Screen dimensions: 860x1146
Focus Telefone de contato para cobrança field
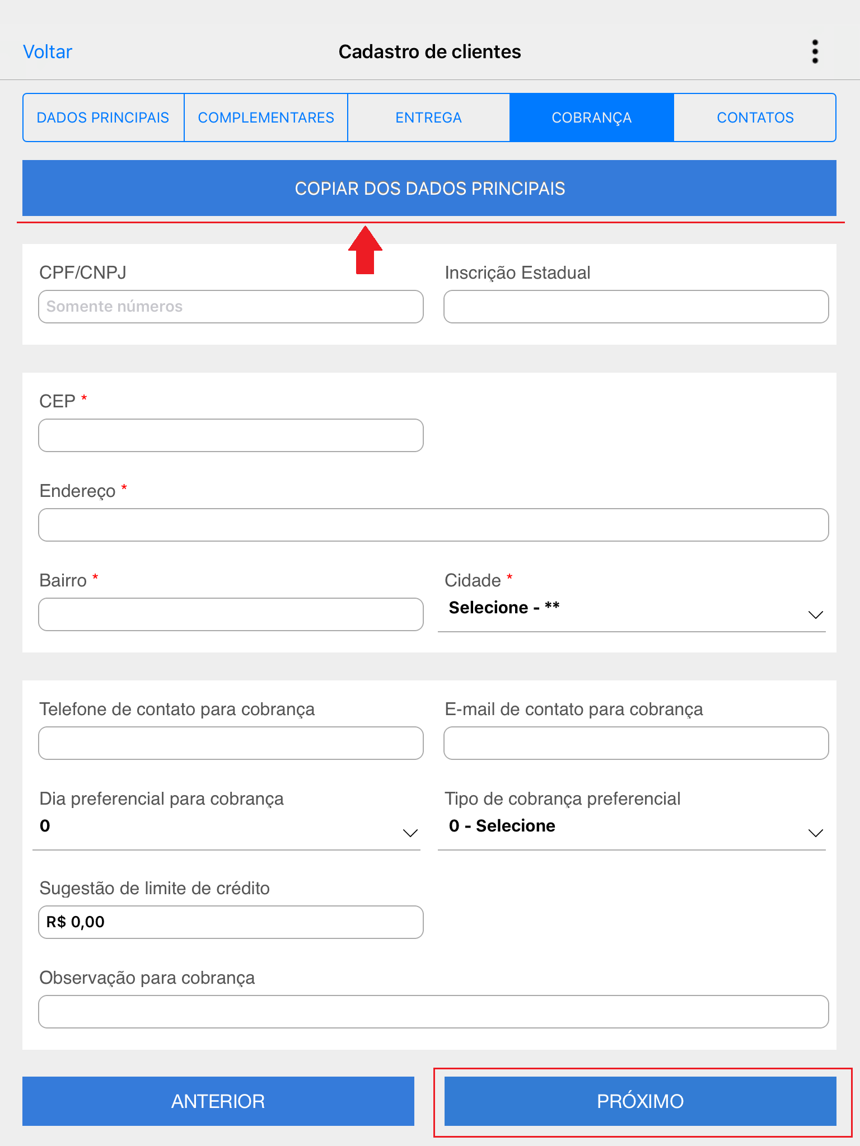point(231,743)
